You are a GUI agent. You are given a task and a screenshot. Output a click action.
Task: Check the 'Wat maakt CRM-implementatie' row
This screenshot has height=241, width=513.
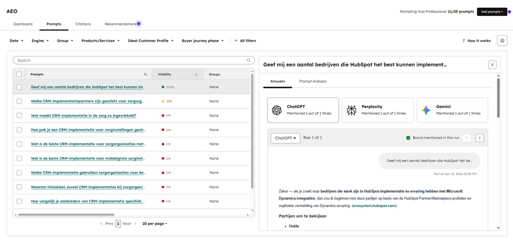19,116
